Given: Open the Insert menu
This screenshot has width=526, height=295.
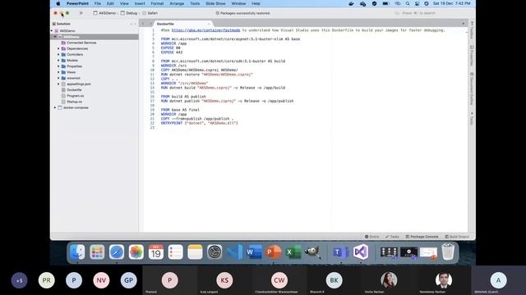Looking at the screenshot, I should pyautogui.click(x=140, y=3).
